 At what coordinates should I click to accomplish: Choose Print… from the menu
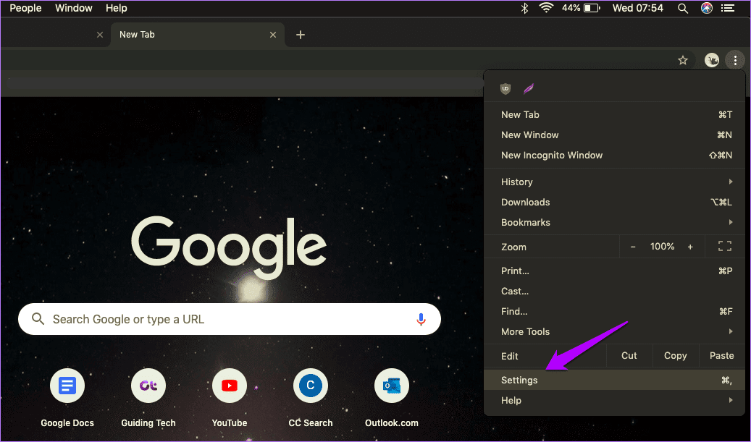[615, 271]
